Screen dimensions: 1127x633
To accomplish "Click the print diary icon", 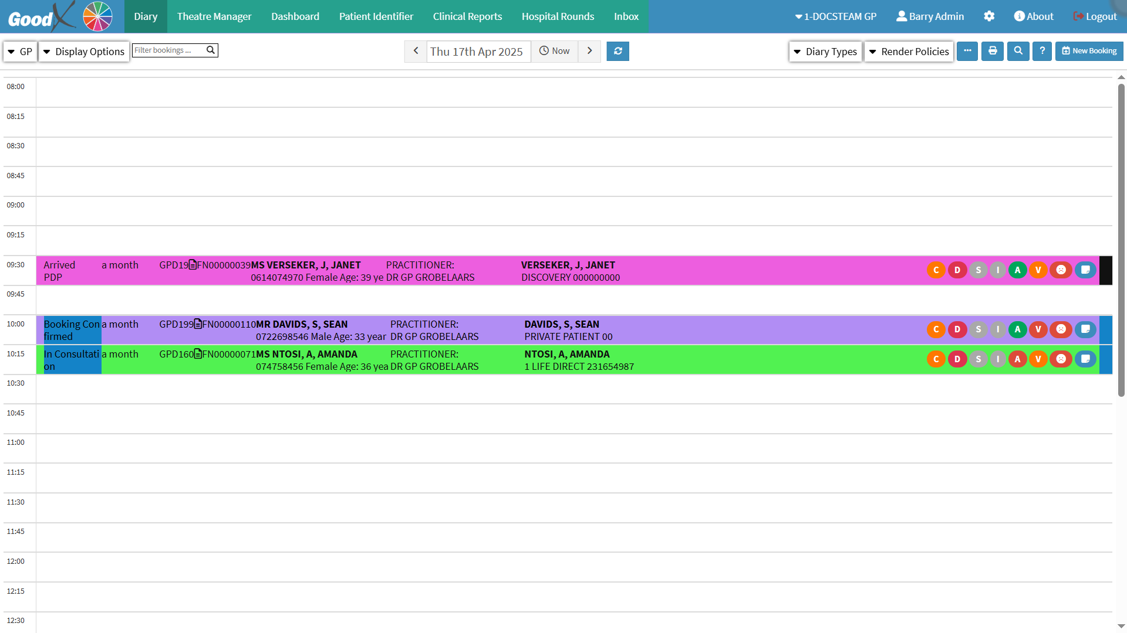I will 993,51.
